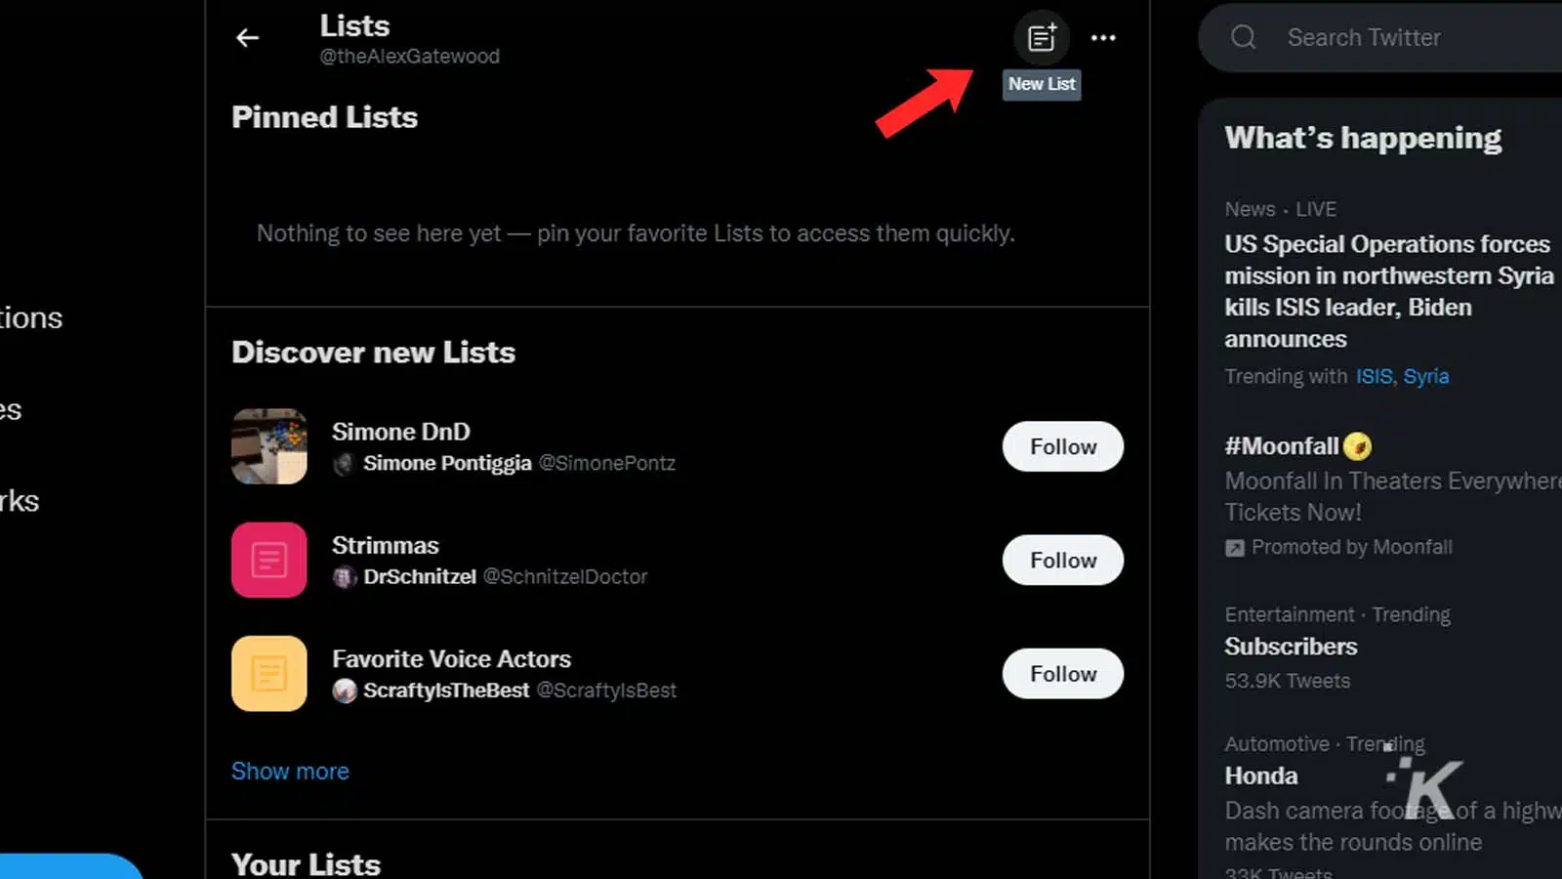Open Notifications from the left sidebar
This screenshot has height=879, width=1562.
pos(29,317)
